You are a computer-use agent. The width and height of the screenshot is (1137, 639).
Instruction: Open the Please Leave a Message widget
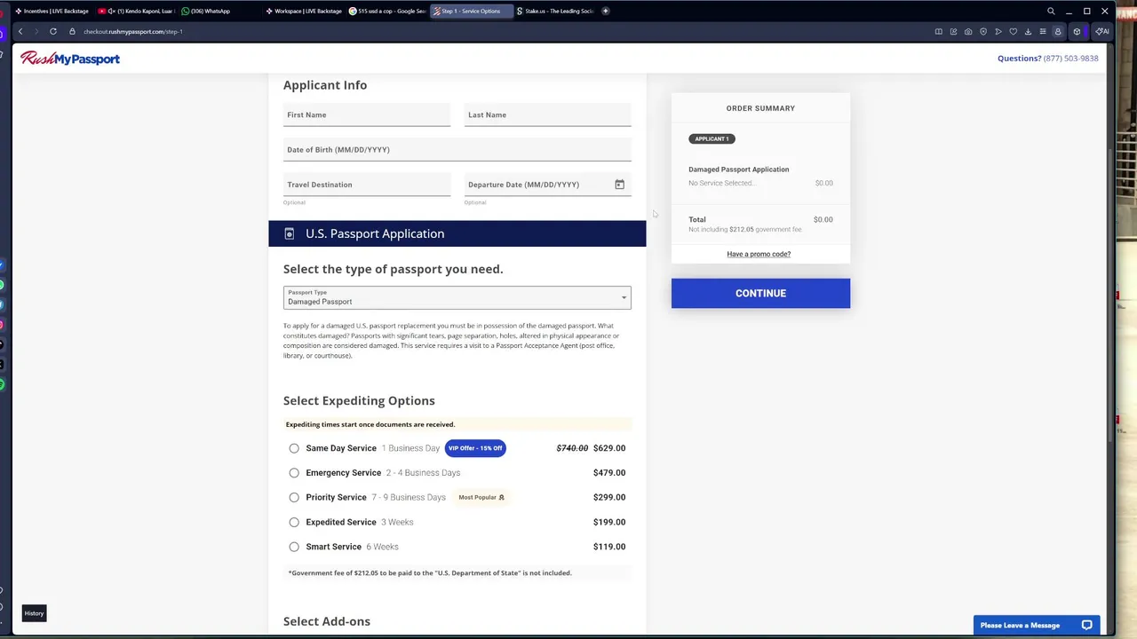1037,626
